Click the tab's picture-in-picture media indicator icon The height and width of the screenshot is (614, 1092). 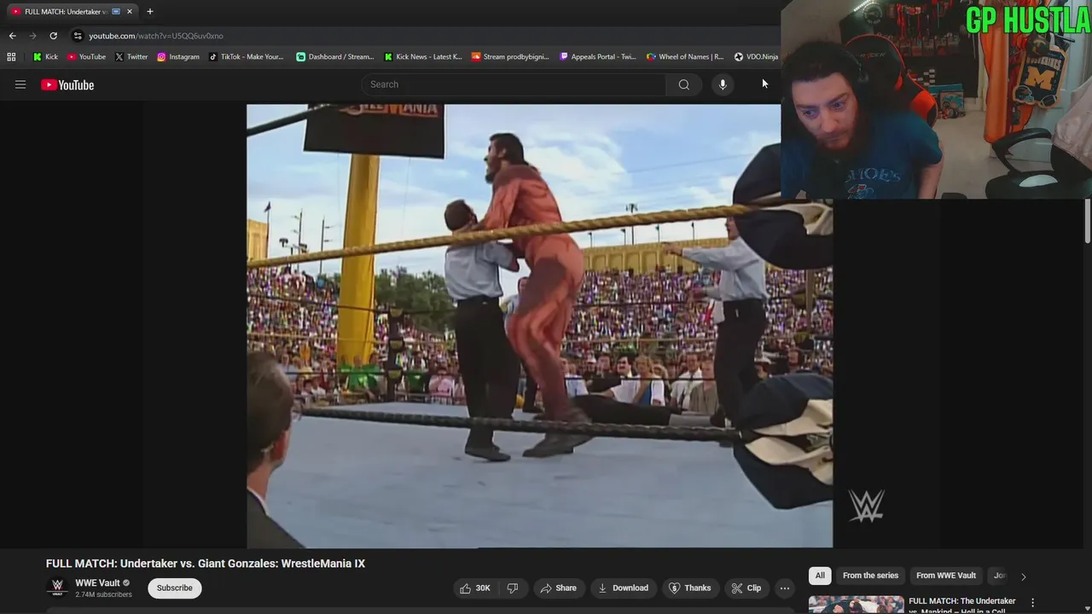(x=116, y=12)
